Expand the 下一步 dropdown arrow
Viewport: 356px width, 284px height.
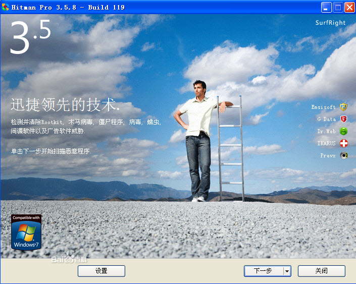[x=287, y=271]
